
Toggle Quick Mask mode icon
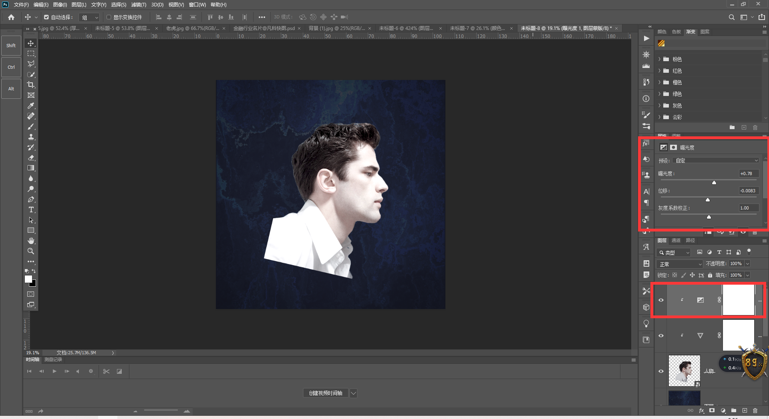[31, 294]
